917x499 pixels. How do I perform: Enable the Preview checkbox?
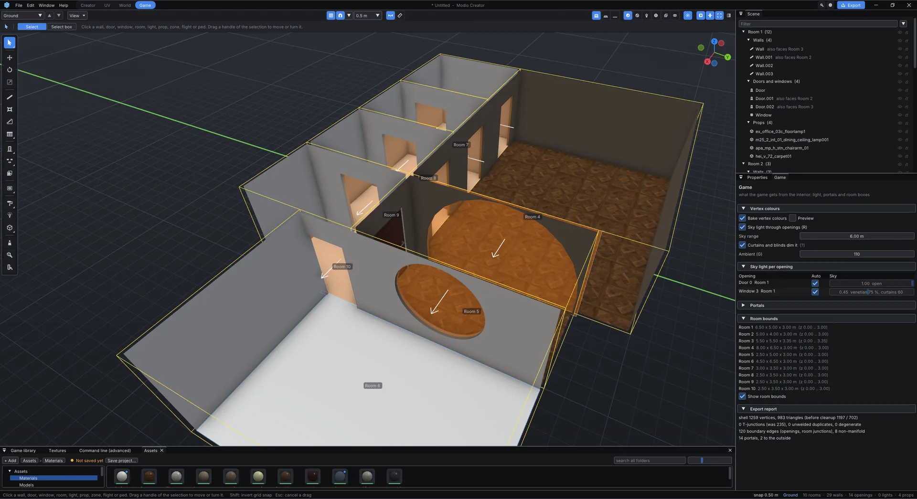(792, 218)
